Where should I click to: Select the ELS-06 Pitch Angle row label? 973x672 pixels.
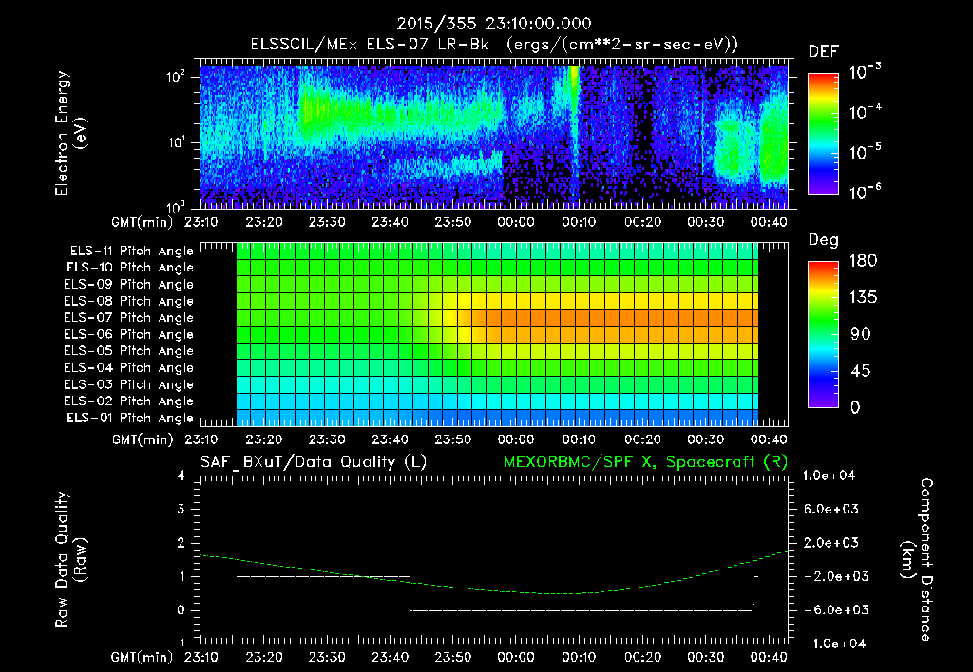click(x=129, y=334)
